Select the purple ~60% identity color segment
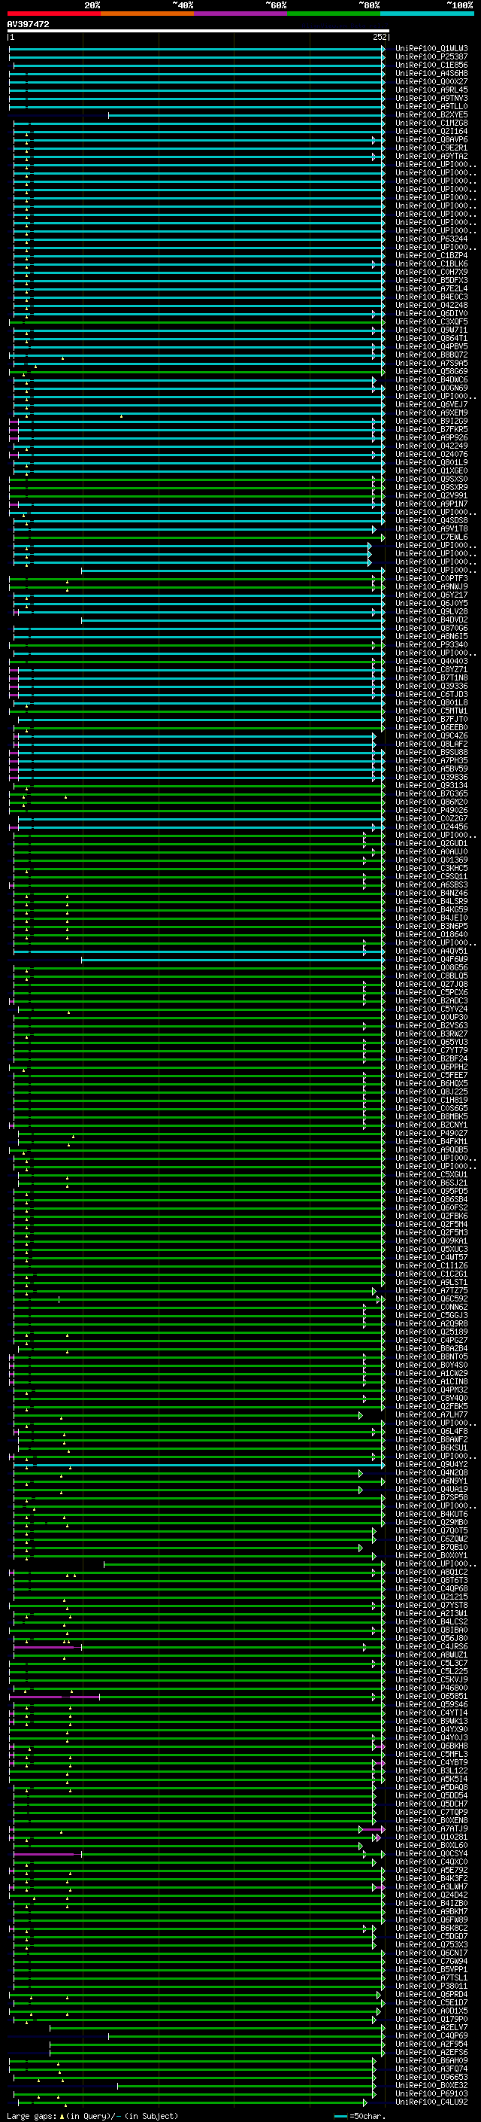The image size is (481, 2122). click(x=240, y=14)
